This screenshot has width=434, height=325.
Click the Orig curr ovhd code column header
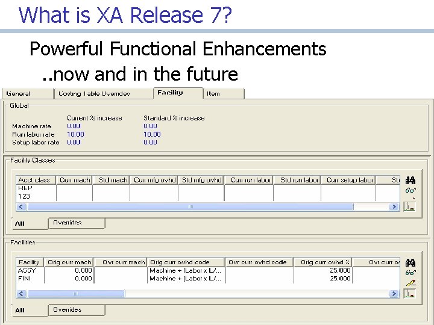point(186,262)
